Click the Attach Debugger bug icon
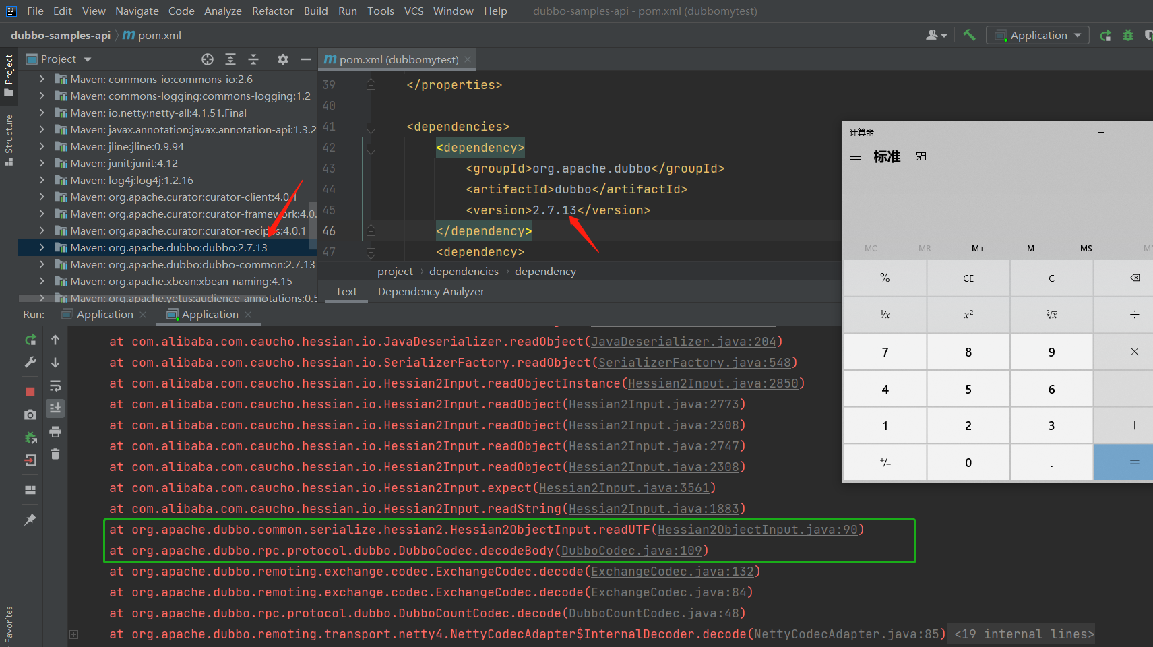1153x647 pixels. tap(30, 437)
